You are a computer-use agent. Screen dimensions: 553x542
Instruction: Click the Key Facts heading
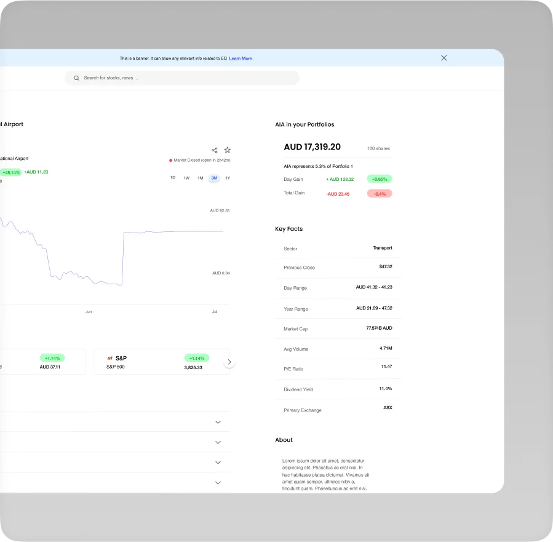[x=289, y=229]
